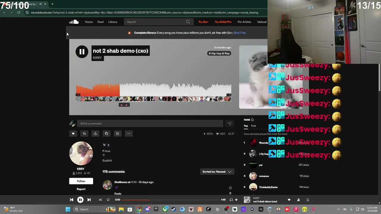Seek within the track waveform
This screenshot has width=381, height=214.
(x=154, y=90)
